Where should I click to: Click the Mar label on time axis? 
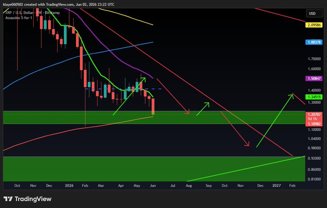pos(101,186)
